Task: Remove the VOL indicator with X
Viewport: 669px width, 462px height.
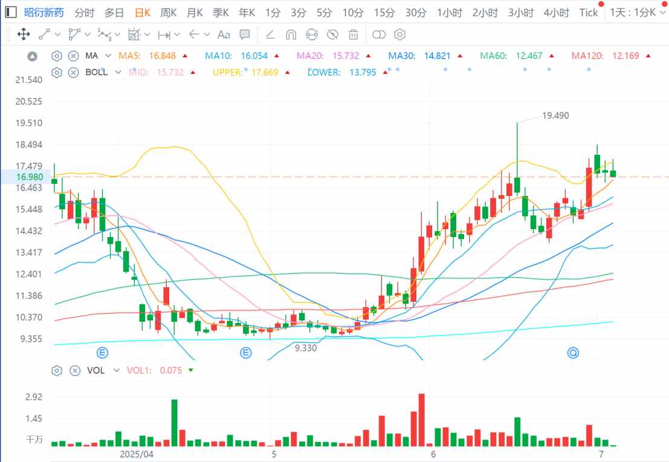Action: click(75, 371)
